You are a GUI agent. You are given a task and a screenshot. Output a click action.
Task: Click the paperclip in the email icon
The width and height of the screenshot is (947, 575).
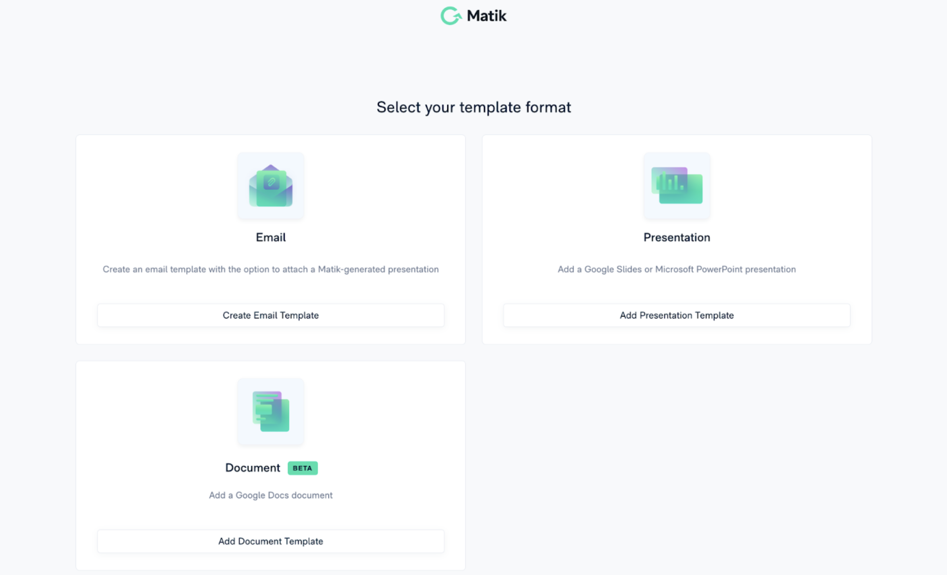[272, 182]
